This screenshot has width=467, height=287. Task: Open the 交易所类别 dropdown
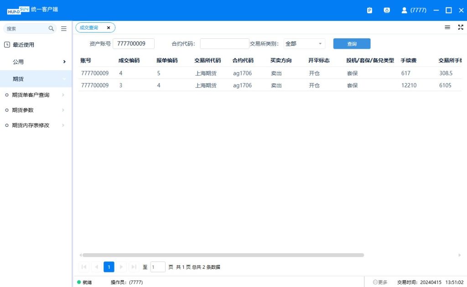[x=304, y=44]
